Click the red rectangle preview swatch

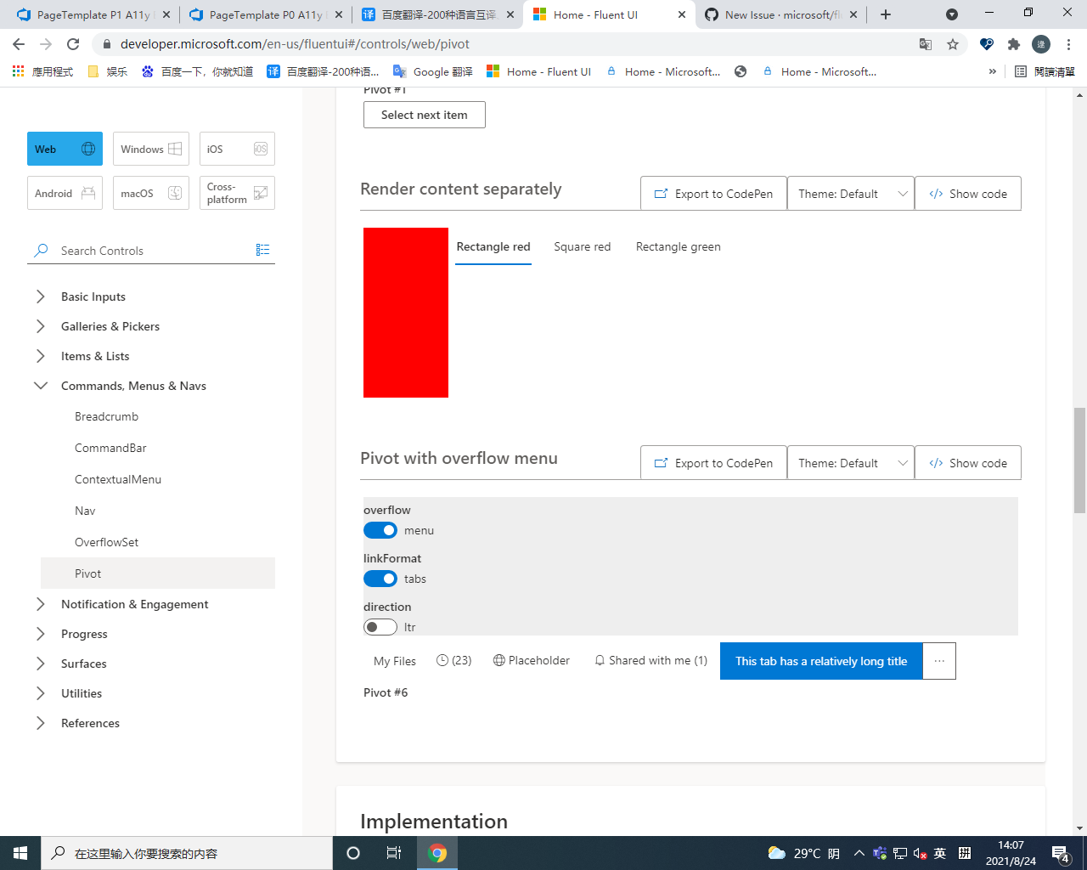click(x=405, y=312)
